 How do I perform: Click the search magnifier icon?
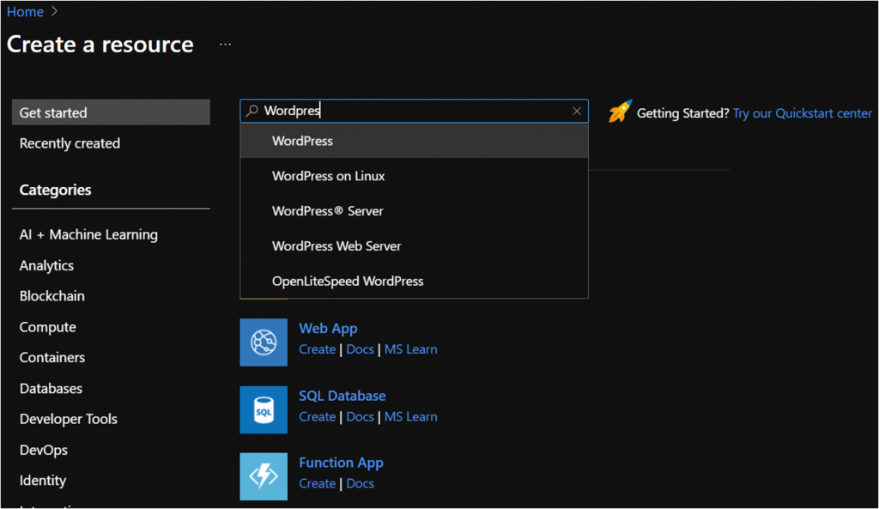[252, 111]
